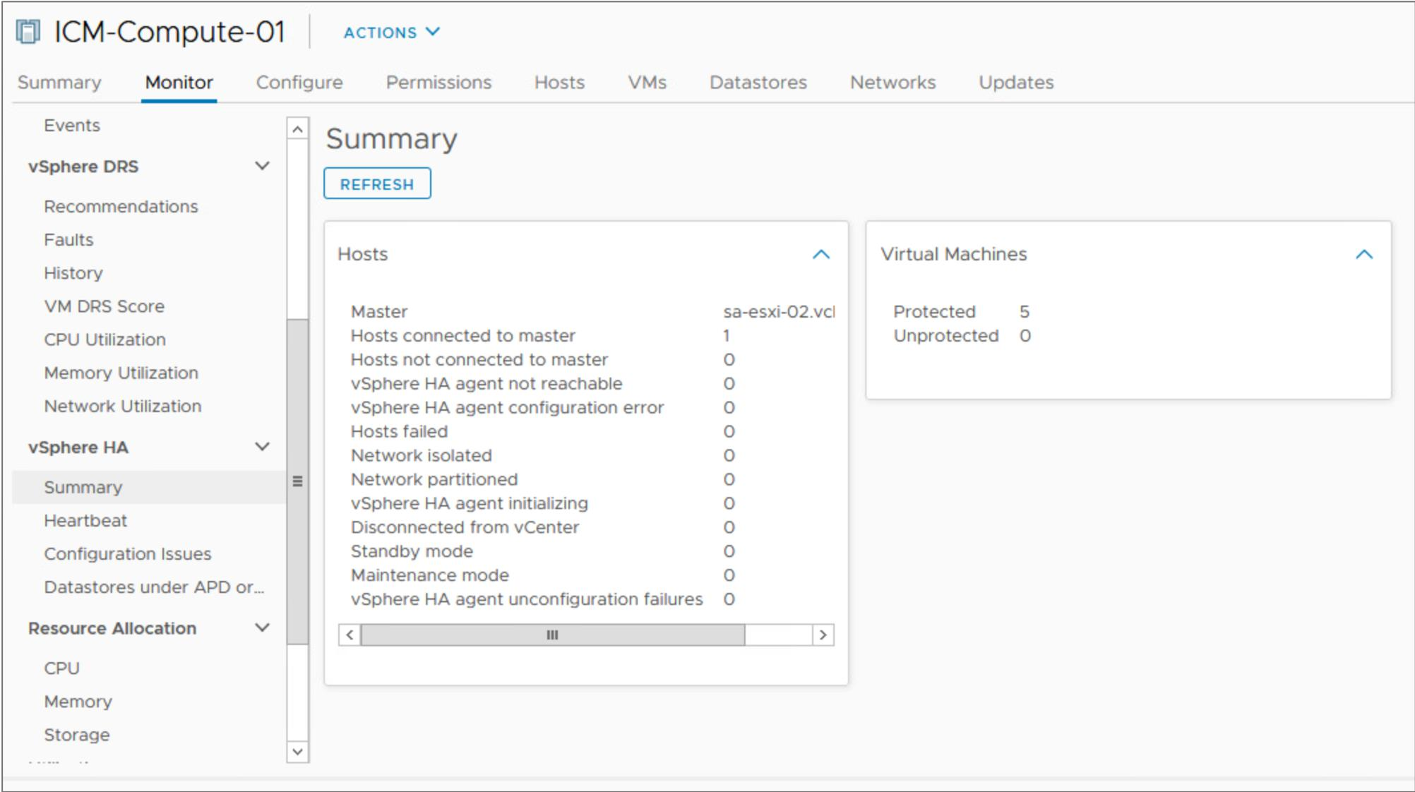Click the vSphere HA section header
Screen dimensions: 1415x792
pyautogui.click(x=78, y=448)
